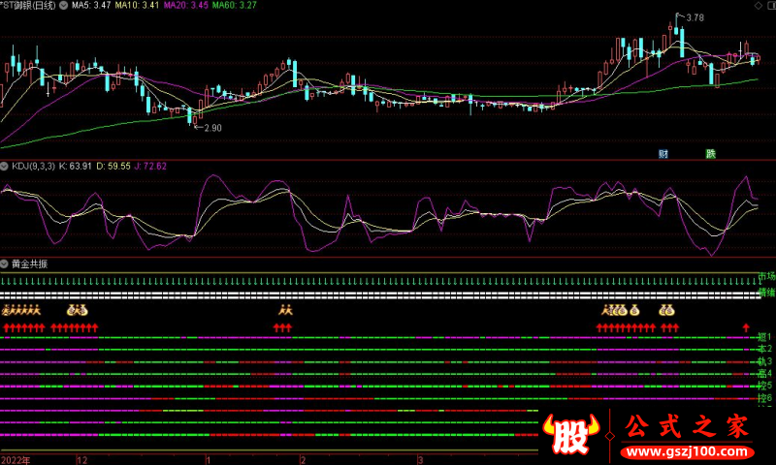Select the 情绪 label on right edge
Image resolution: width=776 pixels, height=465 pixels.
coord(766,292)
